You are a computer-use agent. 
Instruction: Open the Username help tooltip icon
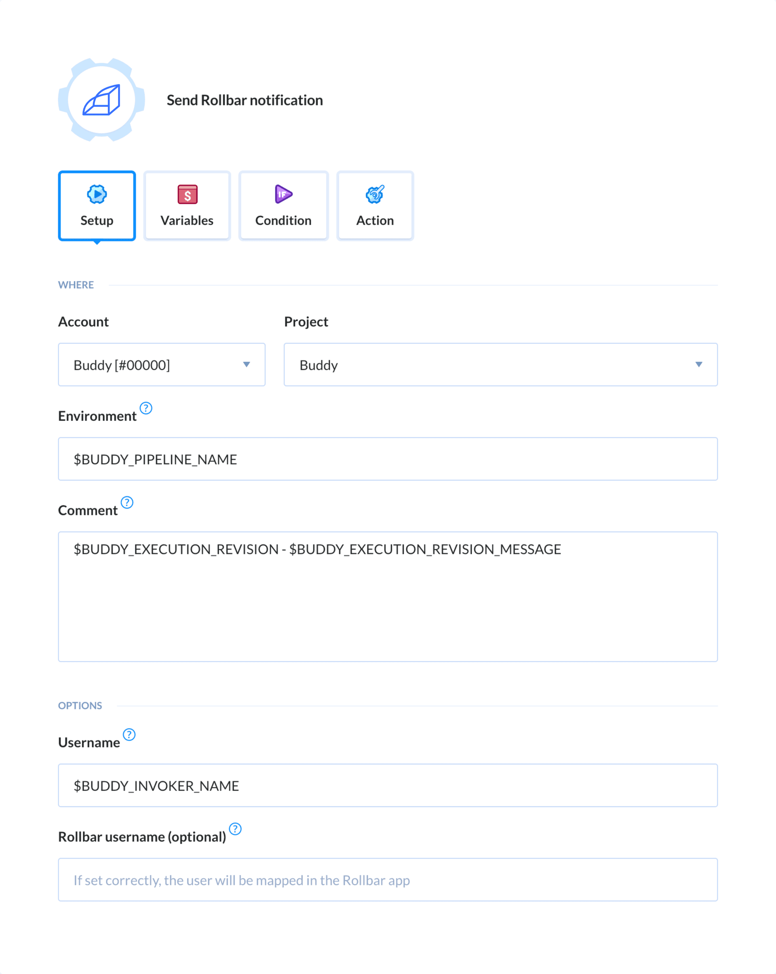(130, 735)
